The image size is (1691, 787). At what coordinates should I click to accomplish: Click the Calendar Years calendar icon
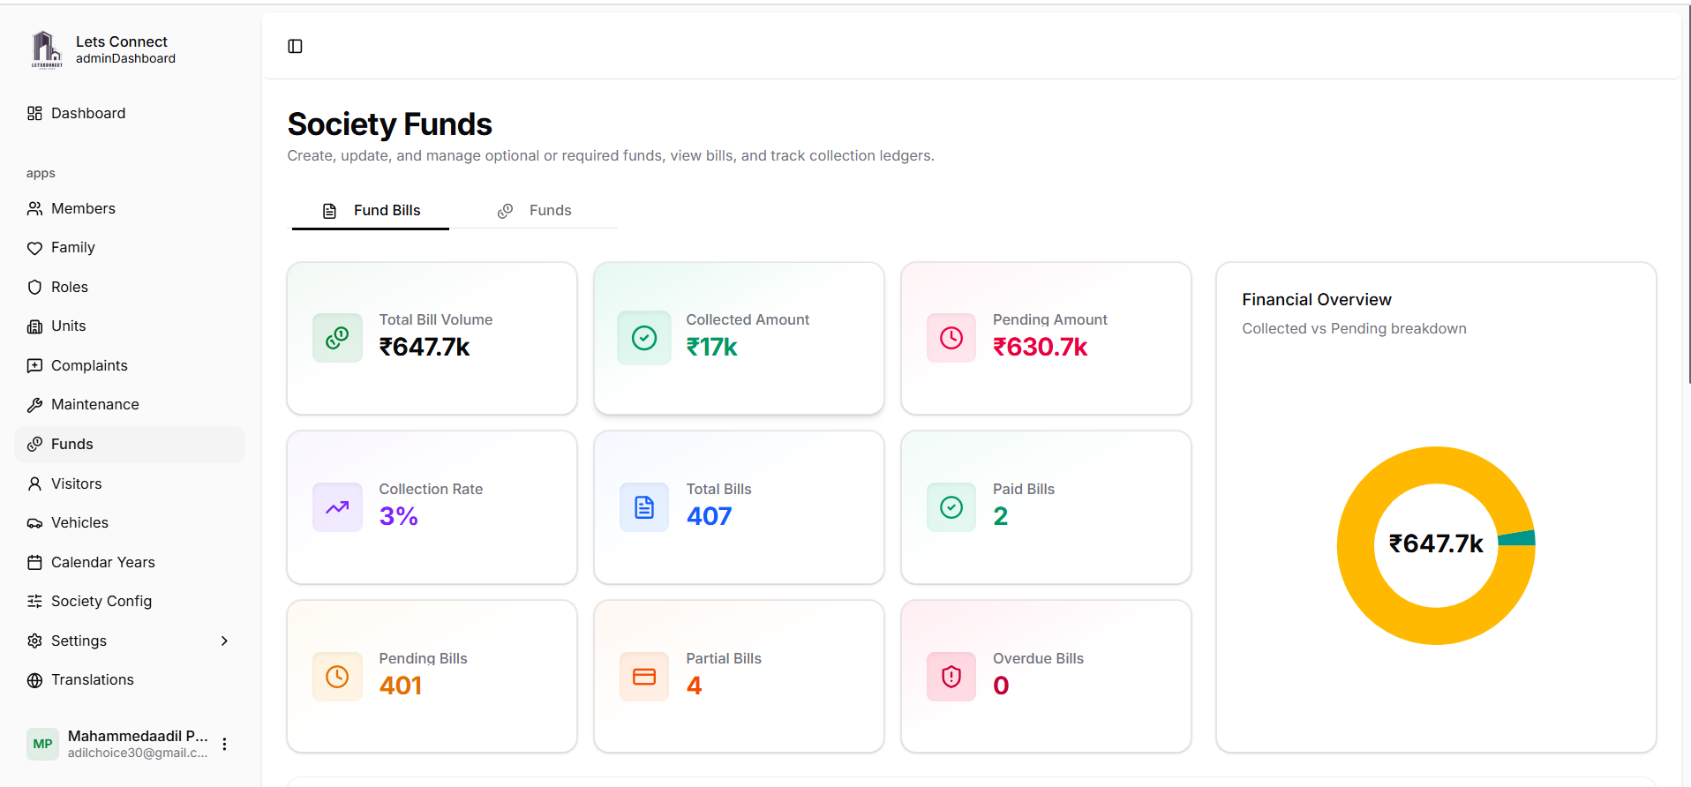[34, 562]
